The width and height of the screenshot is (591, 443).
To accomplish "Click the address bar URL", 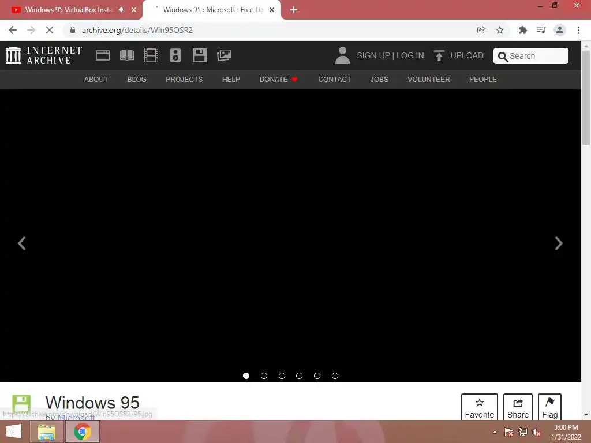I will pyautogui.click(x=137, y=30).
